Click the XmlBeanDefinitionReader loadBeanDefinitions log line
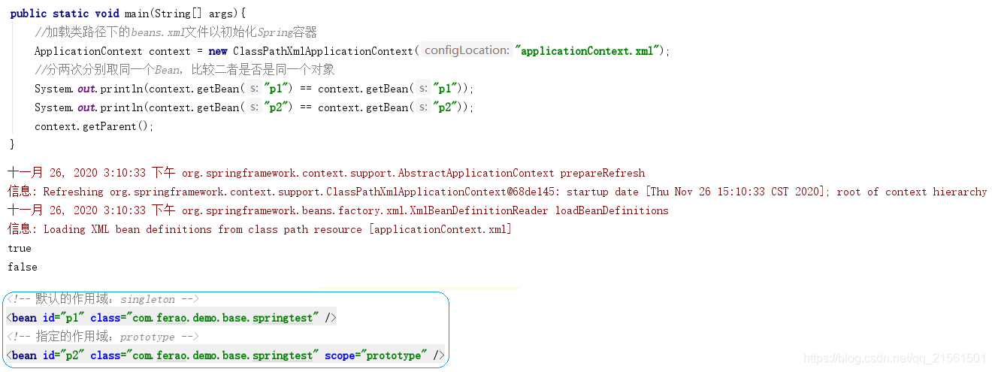 [x=338, y=210]
